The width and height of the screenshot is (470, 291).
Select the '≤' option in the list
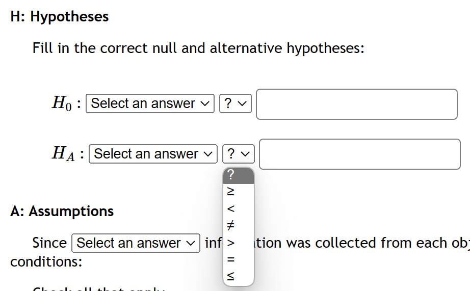click(x=230, y=276)
